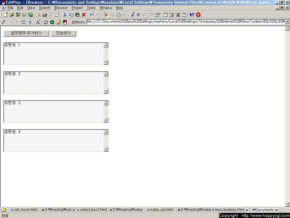Image resolution: width=290 pixels, height=218 pixels.
Task: Open the Help menu
Action: [120, 8]
